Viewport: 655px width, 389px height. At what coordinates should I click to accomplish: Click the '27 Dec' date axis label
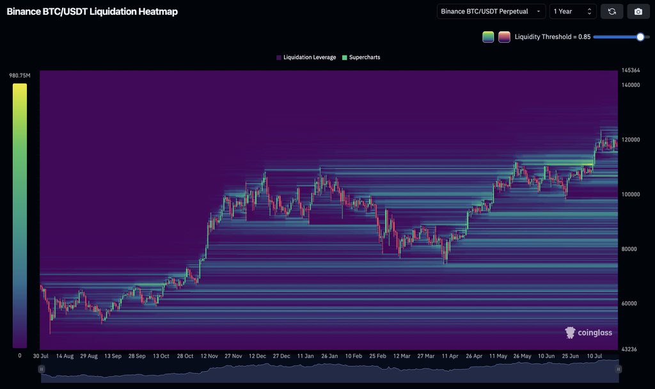pos(281,356)
